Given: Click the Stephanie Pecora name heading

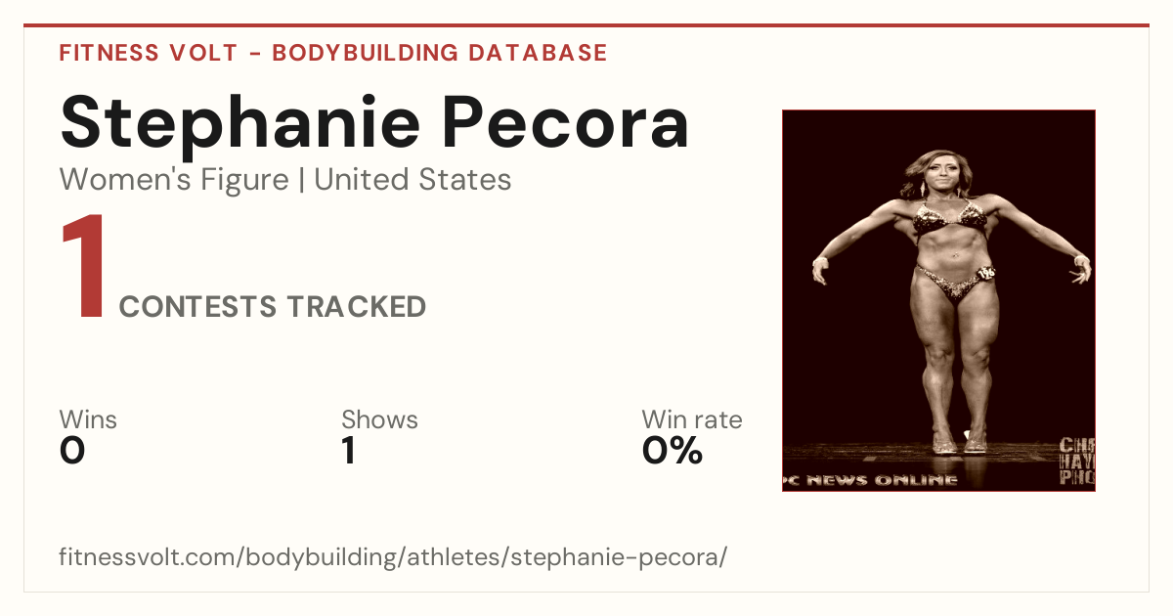Looking at the screenshot, I should tap(374, 122).
